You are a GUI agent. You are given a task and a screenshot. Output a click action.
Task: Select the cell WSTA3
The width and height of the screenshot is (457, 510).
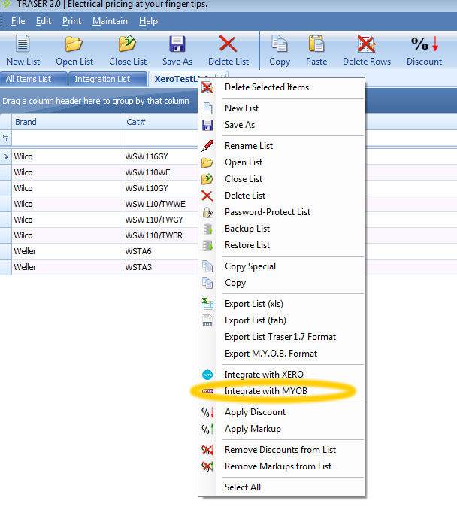click(x=161, y=267)
